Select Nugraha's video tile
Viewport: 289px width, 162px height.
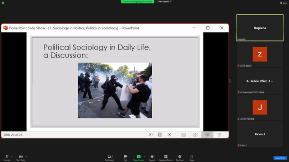pos(260,28)
